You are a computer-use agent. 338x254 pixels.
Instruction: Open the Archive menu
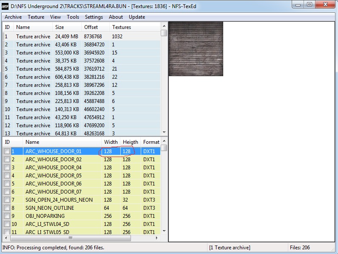click(13, 17)
